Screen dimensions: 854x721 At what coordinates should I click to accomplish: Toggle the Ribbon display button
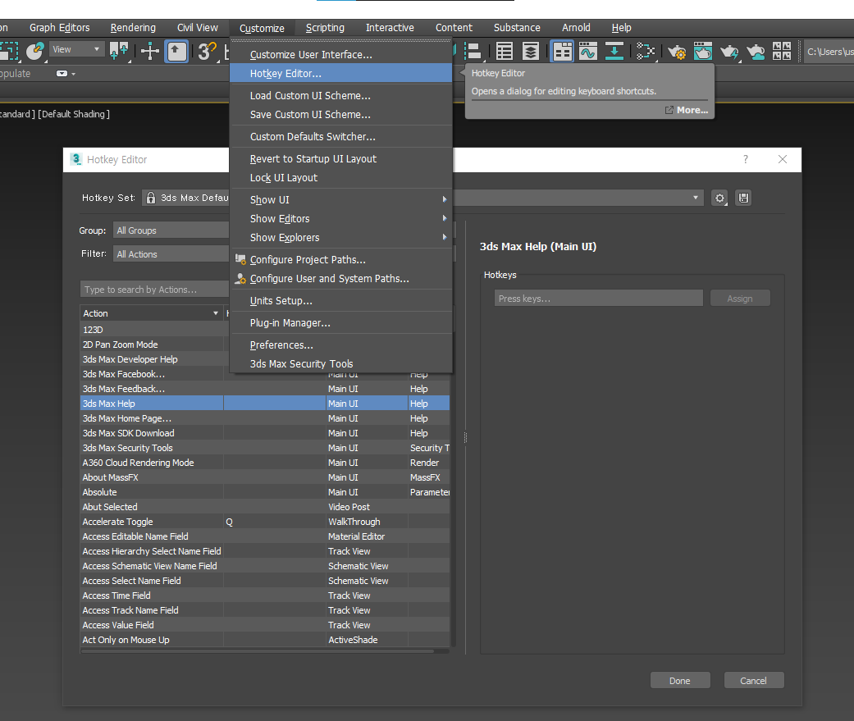tap(562, 51)
